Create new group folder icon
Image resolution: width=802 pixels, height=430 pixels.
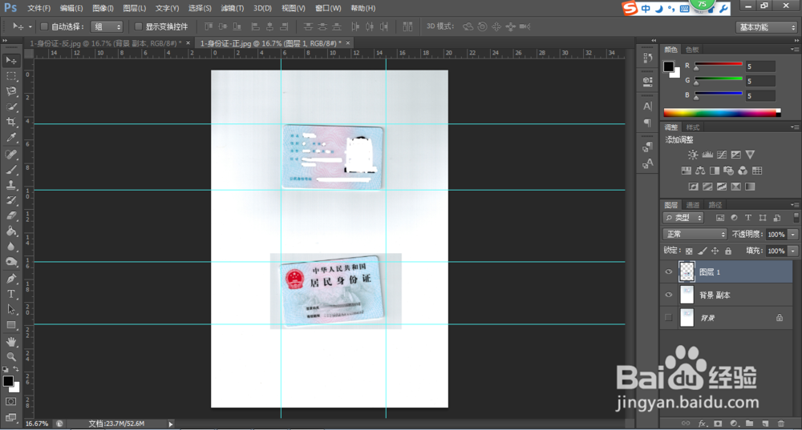[749, 424]
